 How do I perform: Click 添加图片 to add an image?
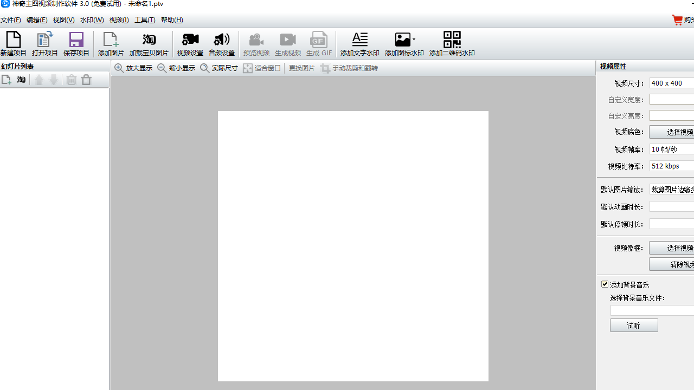click(x=111, y=44)
